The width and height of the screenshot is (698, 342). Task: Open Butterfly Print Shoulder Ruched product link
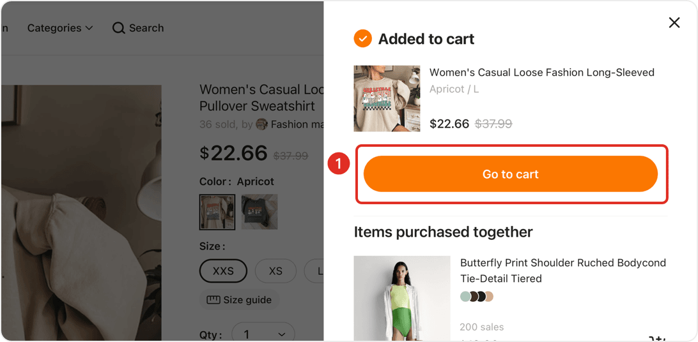562,263
